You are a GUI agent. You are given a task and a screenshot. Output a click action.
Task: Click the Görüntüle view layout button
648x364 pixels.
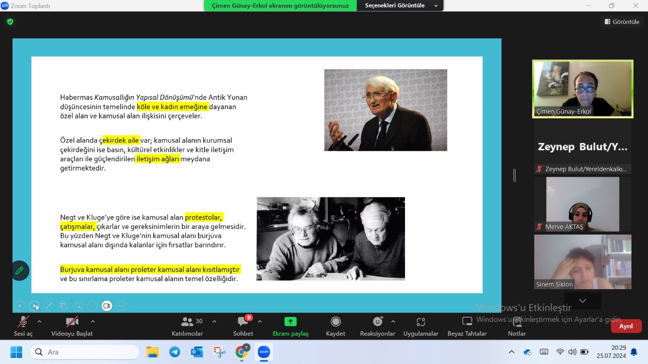(x=622, y=22)
